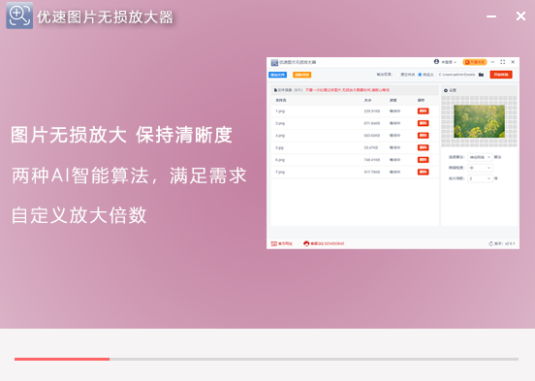The image size is (535, 381).
Task: Click the text 自定义放大倍数
Action: (79, 215)
